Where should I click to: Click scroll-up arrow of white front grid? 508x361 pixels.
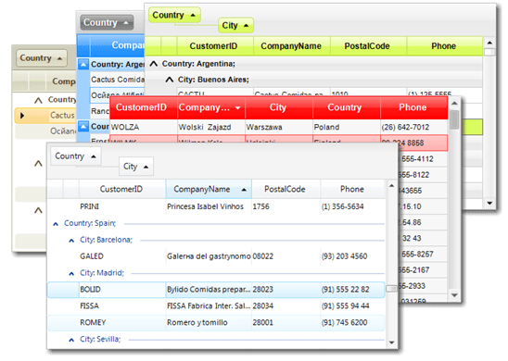[x=391, y=186]
